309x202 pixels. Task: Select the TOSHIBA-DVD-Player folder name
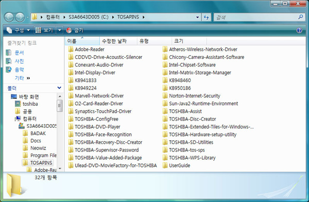click(x=97, y=127)
